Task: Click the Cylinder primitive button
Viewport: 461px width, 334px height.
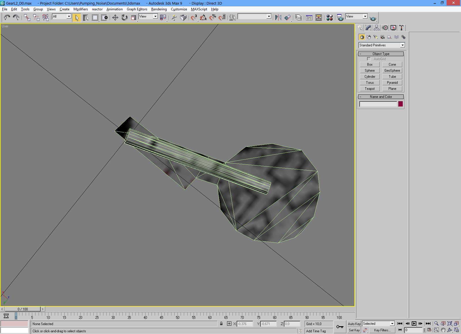Action: pyautogui.click(x=370, y=77)
